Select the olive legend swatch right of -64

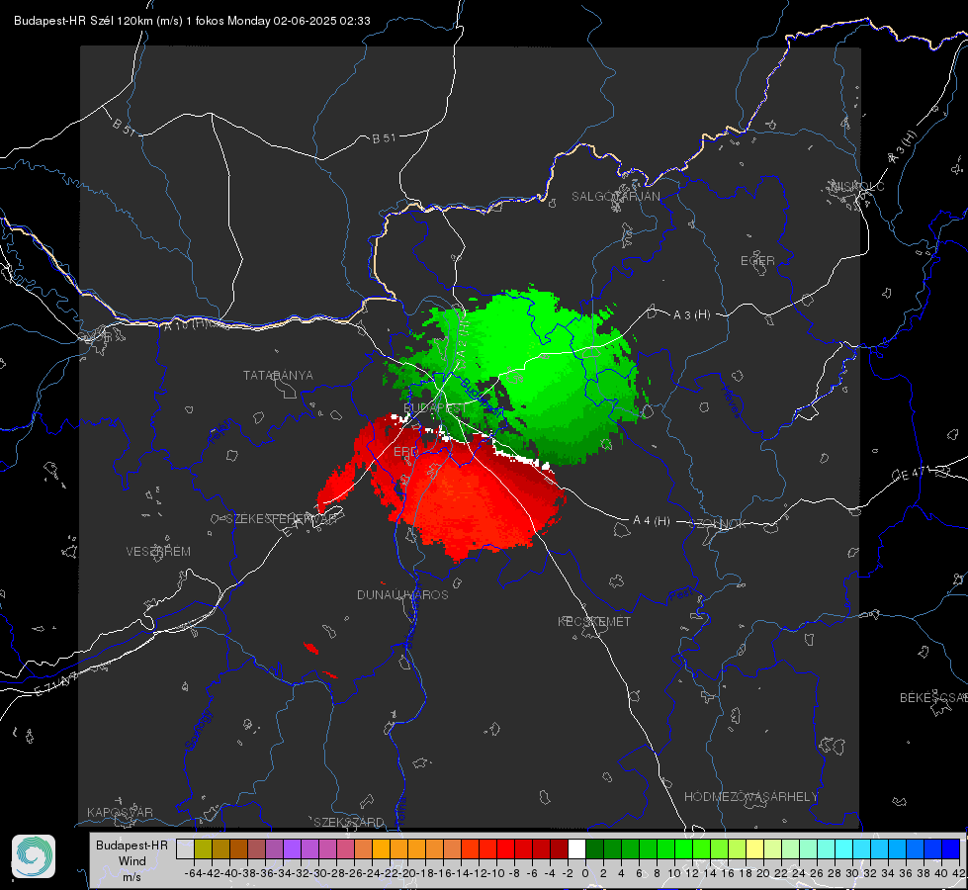coord(203,848)
